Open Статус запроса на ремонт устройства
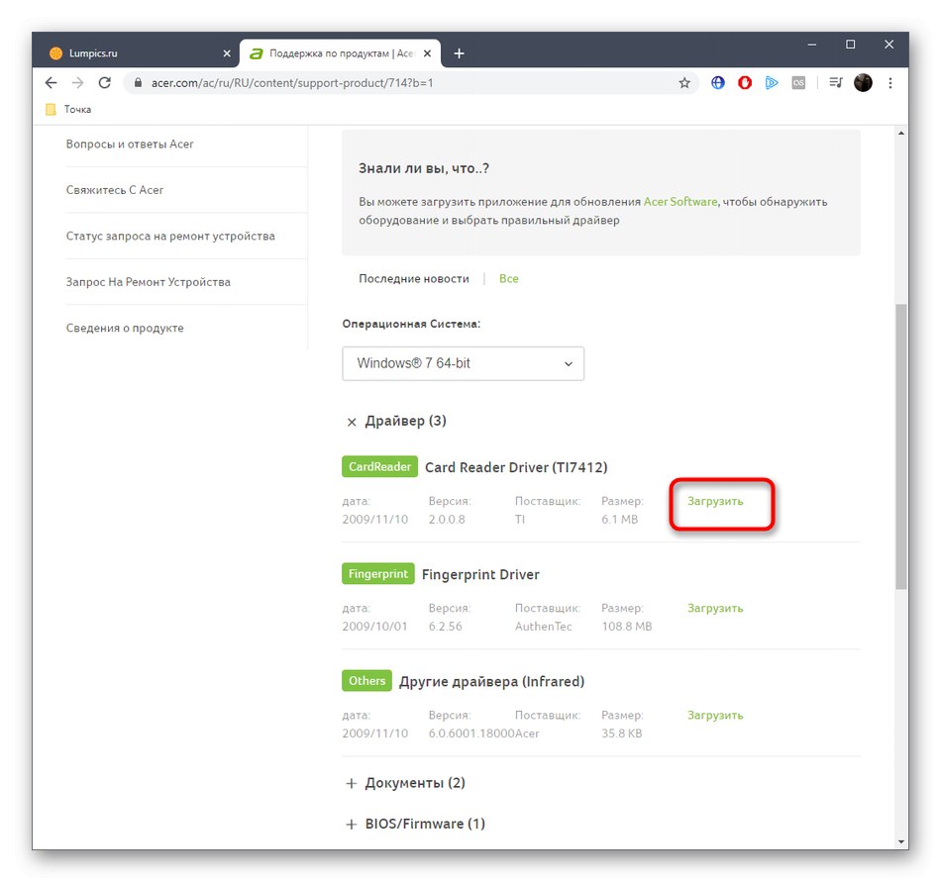Screen dimensions: 941x882 pos(170,237)
